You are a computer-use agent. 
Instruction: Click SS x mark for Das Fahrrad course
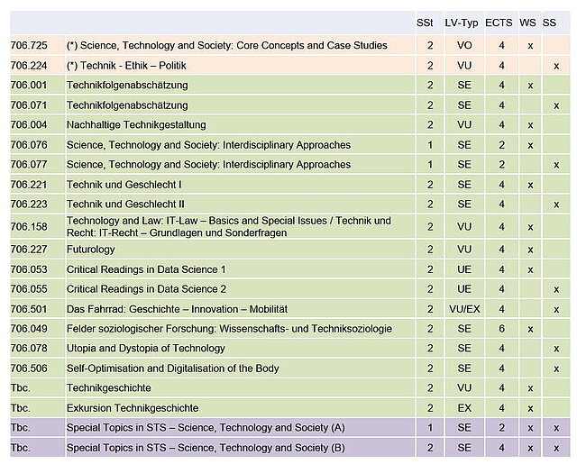556,310
